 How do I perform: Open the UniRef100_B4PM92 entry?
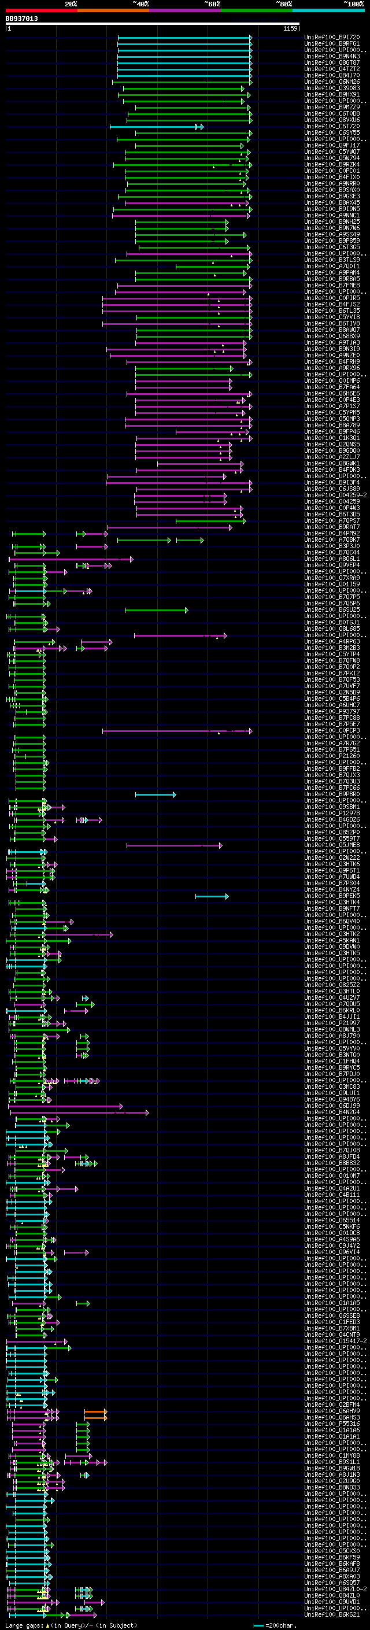pyautogui.click(x=332, y=534)
